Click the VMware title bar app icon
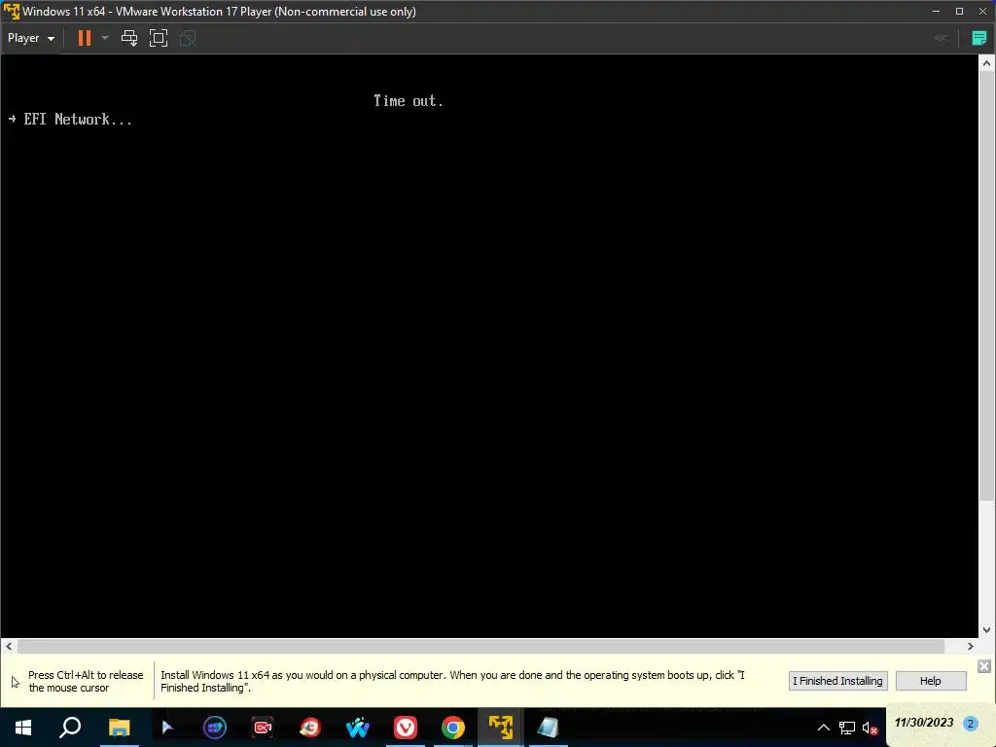 click(12, 12)
